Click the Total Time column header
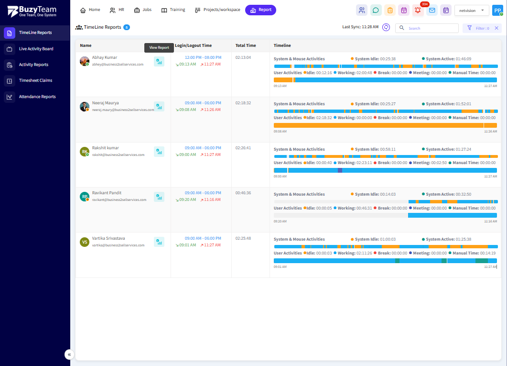Viewport: 507px width, 366px height. click(246, 45)
